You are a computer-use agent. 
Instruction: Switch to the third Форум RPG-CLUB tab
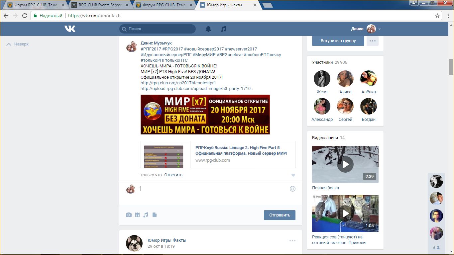(164, 5)
